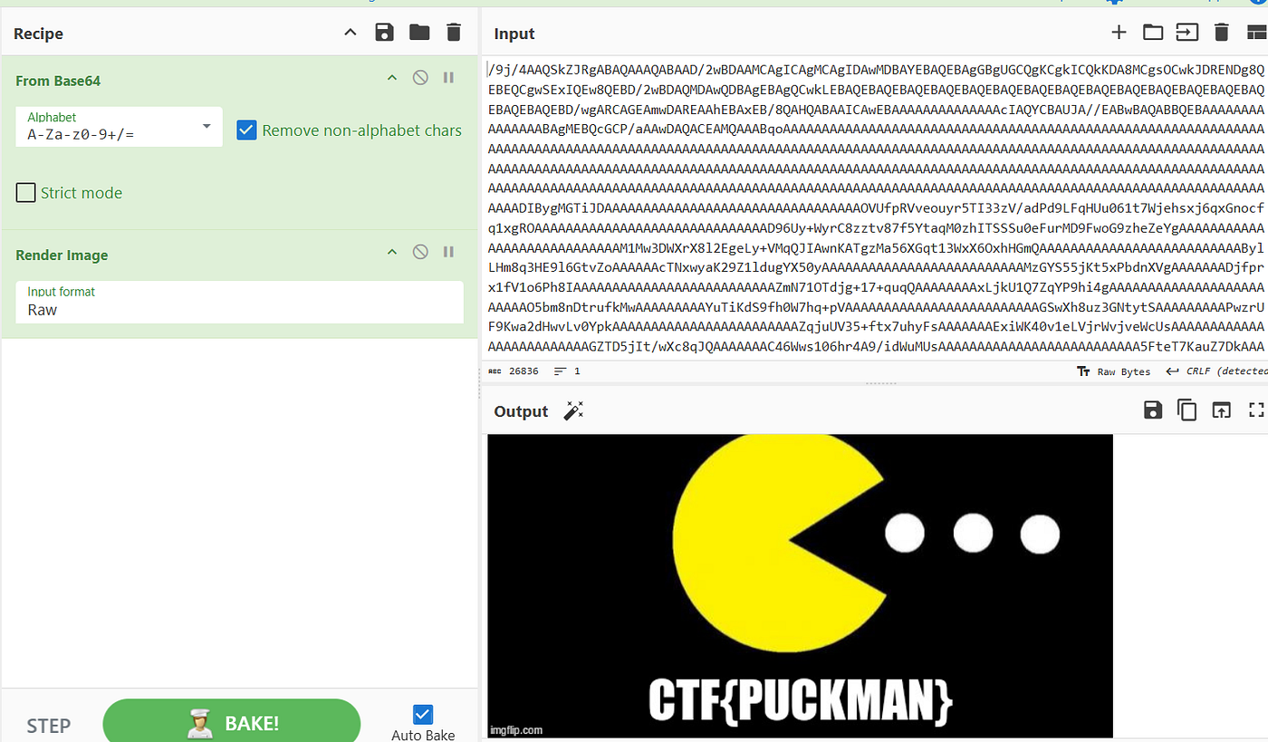Open a folder as input

pos(1153,34)
